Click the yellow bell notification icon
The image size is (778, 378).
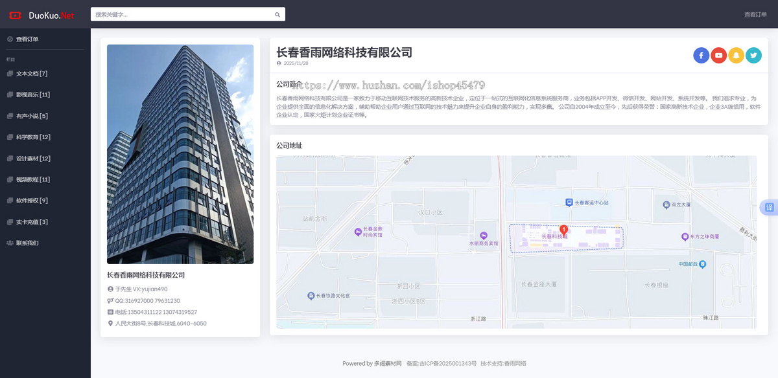point(736,56)
